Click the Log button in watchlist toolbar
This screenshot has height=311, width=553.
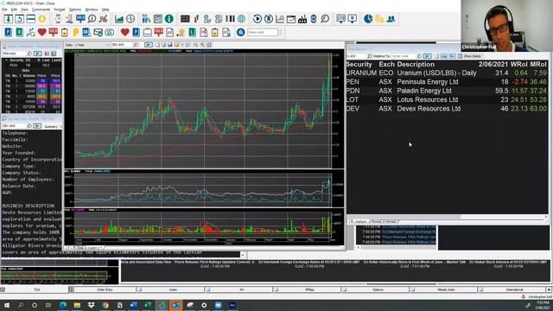tap(444, 56)
